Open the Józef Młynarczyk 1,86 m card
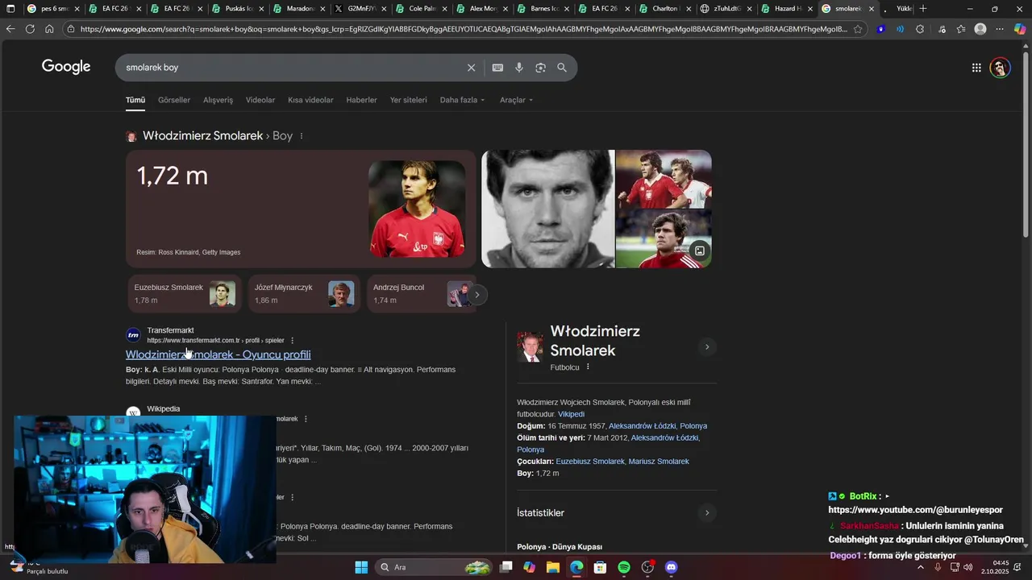 303,293
